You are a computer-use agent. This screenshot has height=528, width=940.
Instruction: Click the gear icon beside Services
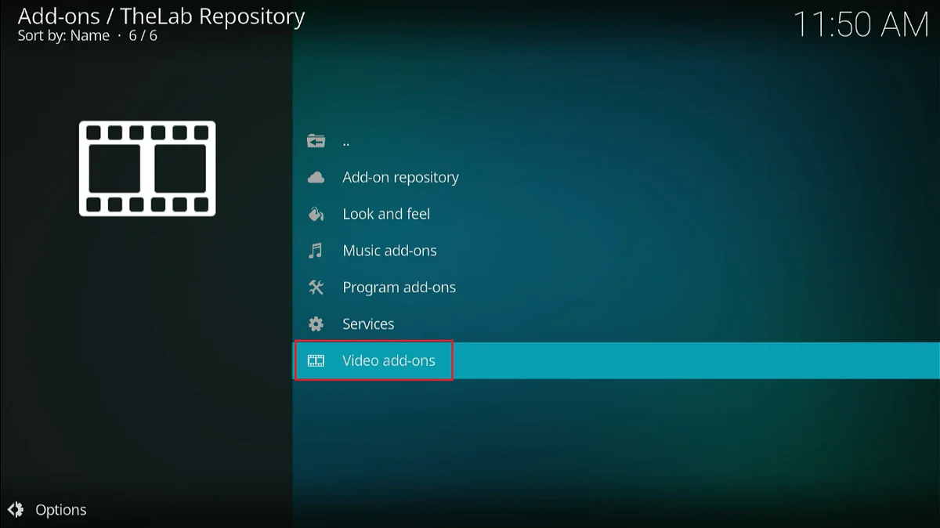pyautogui.click(x=316, y=324)
